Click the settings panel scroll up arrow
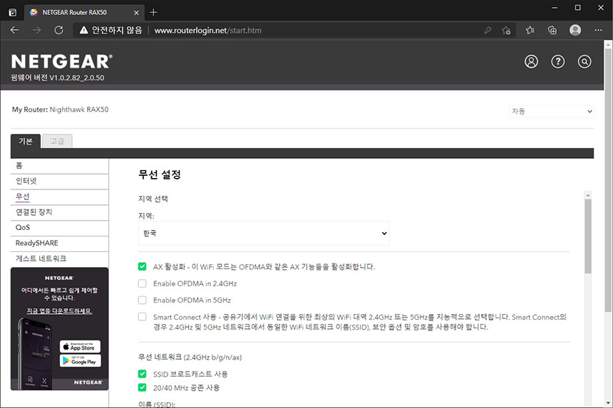The image size is (613, 408). pos(588,195)
